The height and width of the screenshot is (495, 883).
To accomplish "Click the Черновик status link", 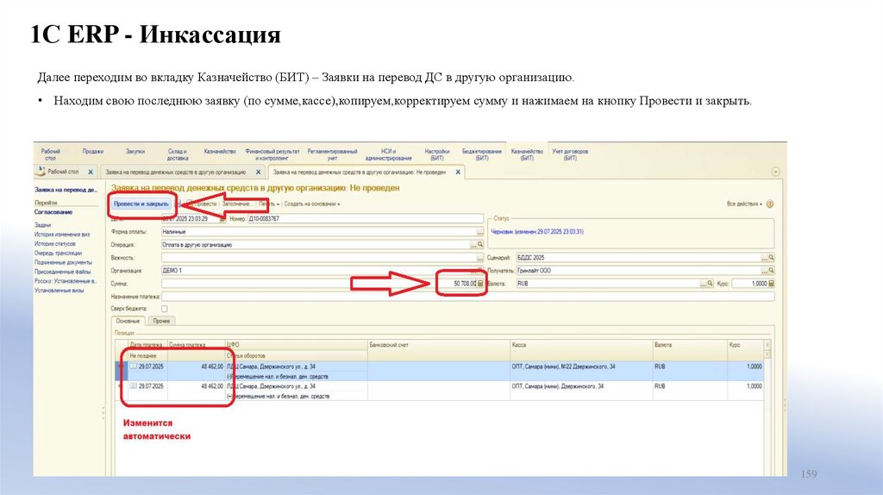I will (x=537, y=231).
